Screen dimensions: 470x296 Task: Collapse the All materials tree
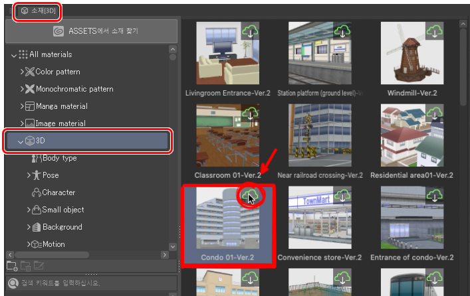(x=15, y=54)
